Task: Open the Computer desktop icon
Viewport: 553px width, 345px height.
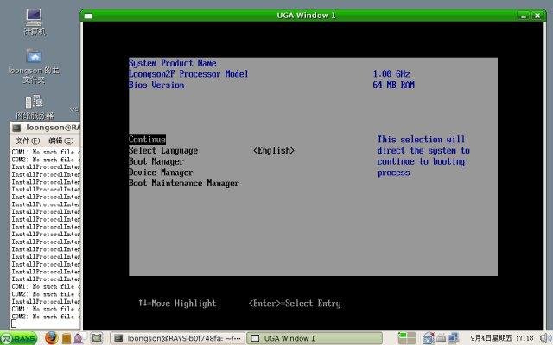Action: coord(35,21)
